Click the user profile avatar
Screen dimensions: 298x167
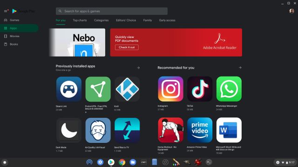pyautogui.click(x=291, y=11)
